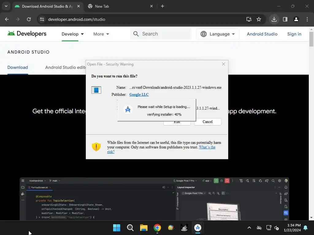The image size is (314, 235).
Task: Click the Android Studio taskbar icon
Action: coord(198,228)
